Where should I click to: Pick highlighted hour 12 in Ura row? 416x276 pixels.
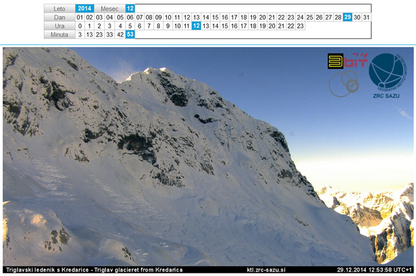coord(196,26)
